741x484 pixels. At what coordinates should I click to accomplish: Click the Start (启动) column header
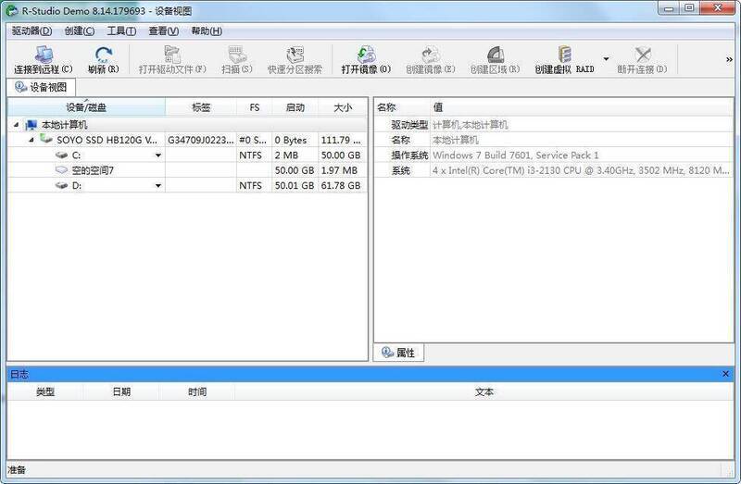pyautogui.click(x=295, y=107)
